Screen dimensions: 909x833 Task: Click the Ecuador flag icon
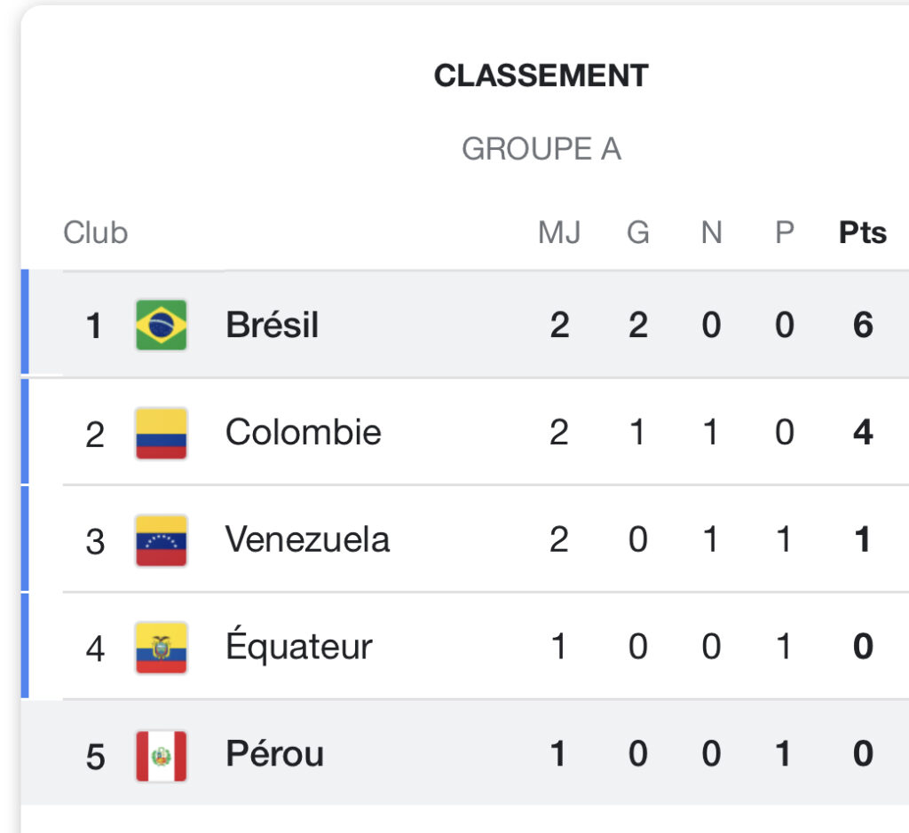pos(162,647)
